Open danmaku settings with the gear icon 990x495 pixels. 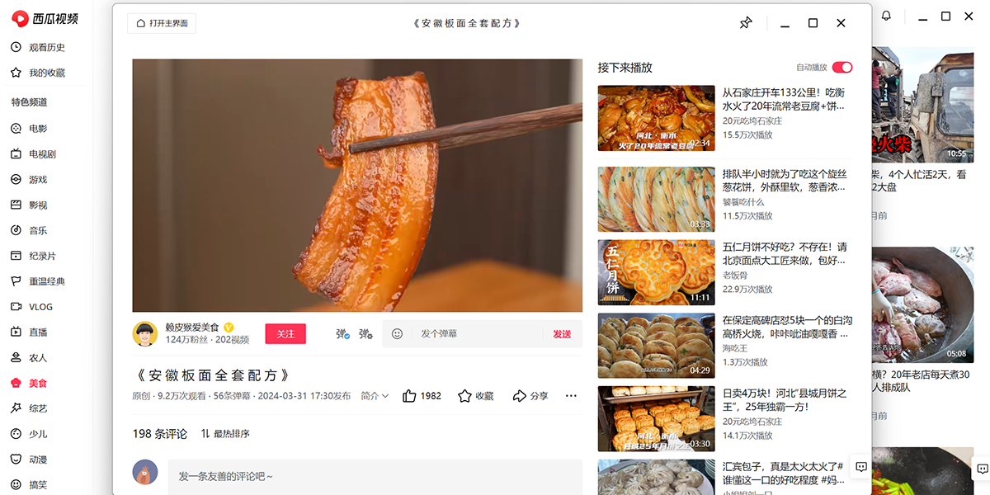pos(365,334)
